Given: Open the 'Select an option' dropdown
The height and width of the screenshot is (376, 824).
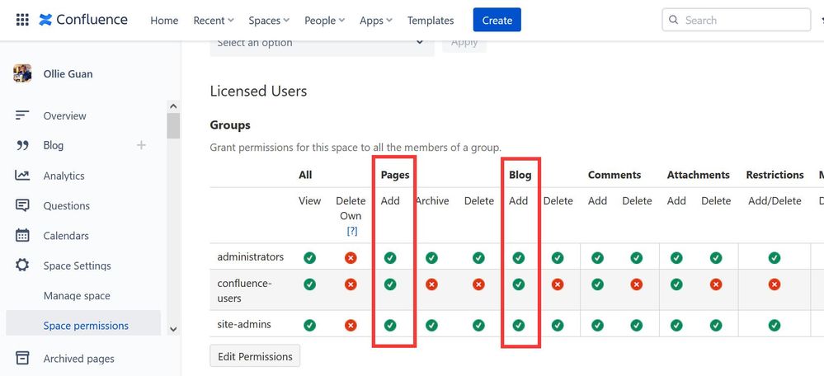Looking at the screenshot, I should coord(322,44).
